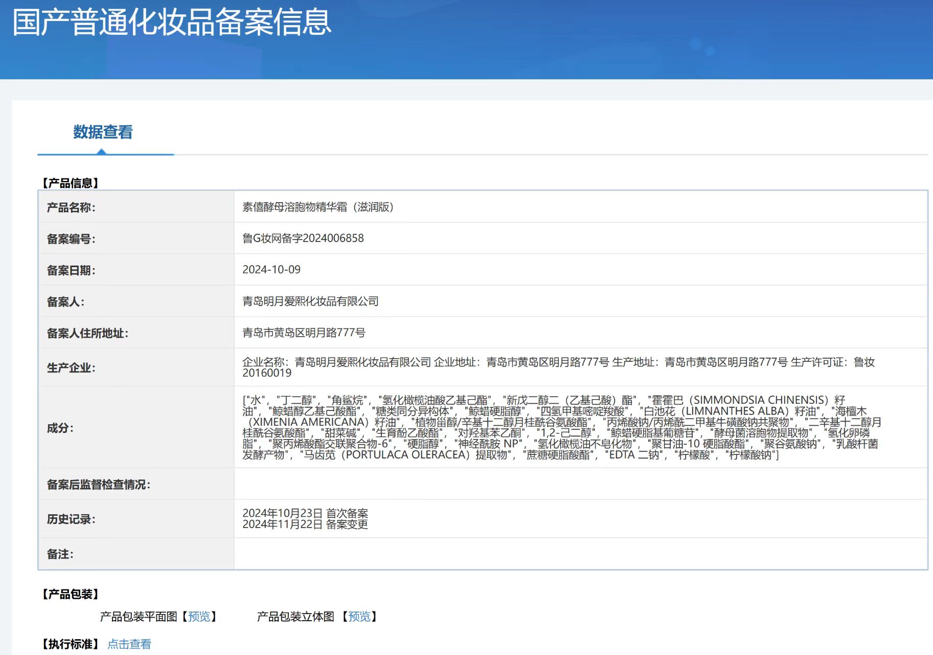Click the 2024年10月23日 首次备案 history entry
The height and width of the screenshot is (655, 933).
point(305,513)
